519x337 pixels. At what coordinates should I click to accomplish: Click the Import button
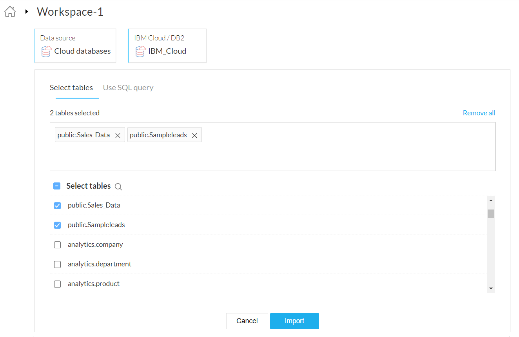pyautogui.click(x=294, y=321)
